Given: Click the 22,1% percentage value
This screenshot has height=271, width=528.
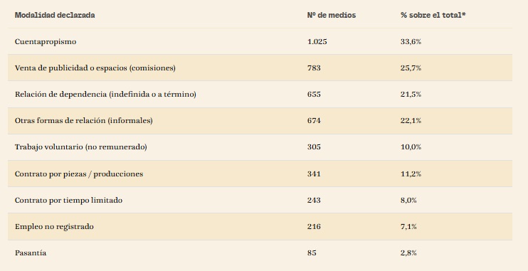Looking at the screenshot, I should pyautogui.click(x=411, y=120).
